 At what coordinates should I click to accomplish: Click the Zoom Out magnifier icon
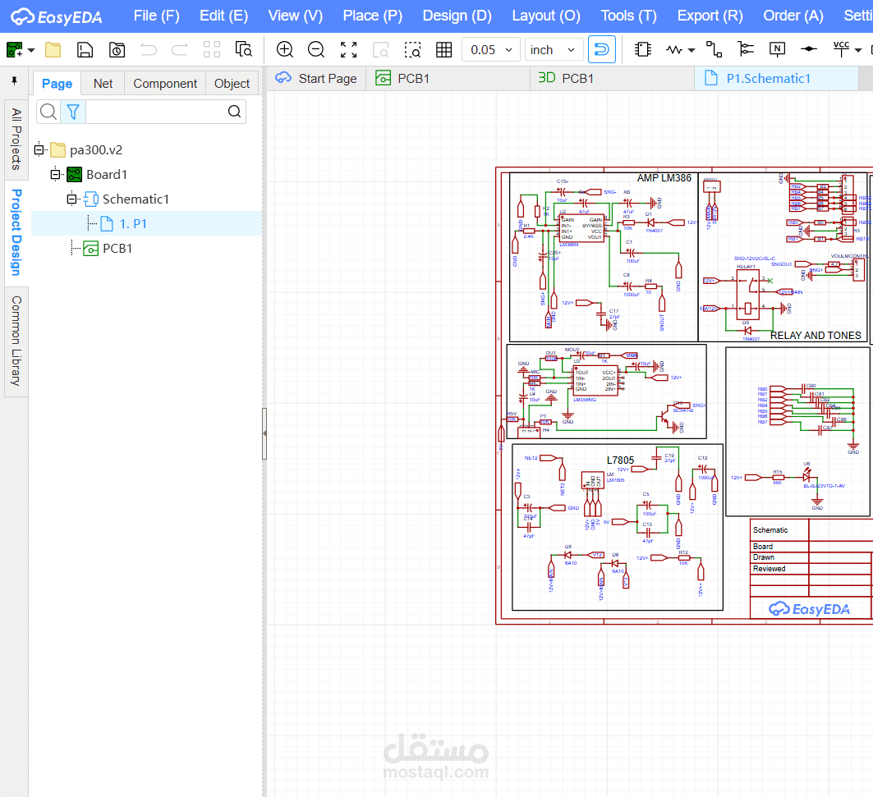point(316,50)
